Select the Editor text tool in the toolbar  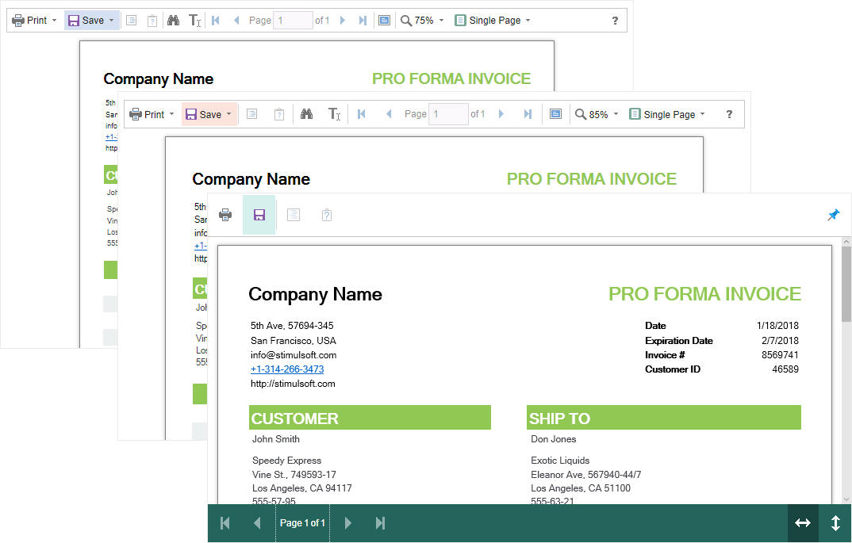click(195, 20)
